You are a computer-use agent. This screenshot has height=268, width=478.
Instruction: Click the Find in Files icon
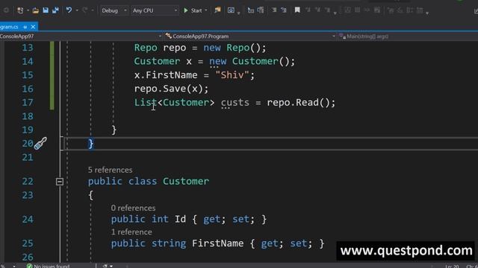tap(217, 10)
